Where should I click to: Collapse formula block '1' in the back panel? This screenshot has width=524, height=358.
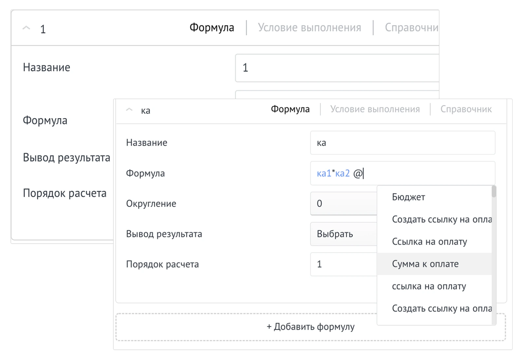(x=26, y=28)
